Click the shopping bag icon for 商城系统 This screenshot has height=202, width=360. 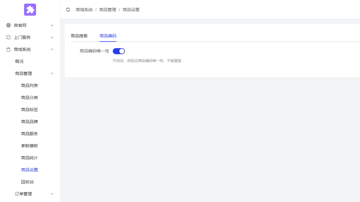tap(9, 49)
